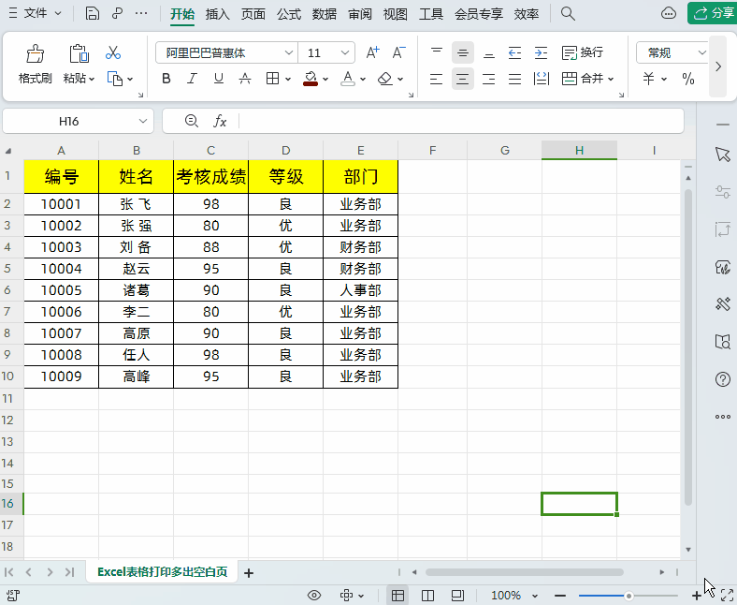The height and width of the screenshot is (605, 737).
Task: Click the Fill color bucket icon
Action: coord(311,78)
